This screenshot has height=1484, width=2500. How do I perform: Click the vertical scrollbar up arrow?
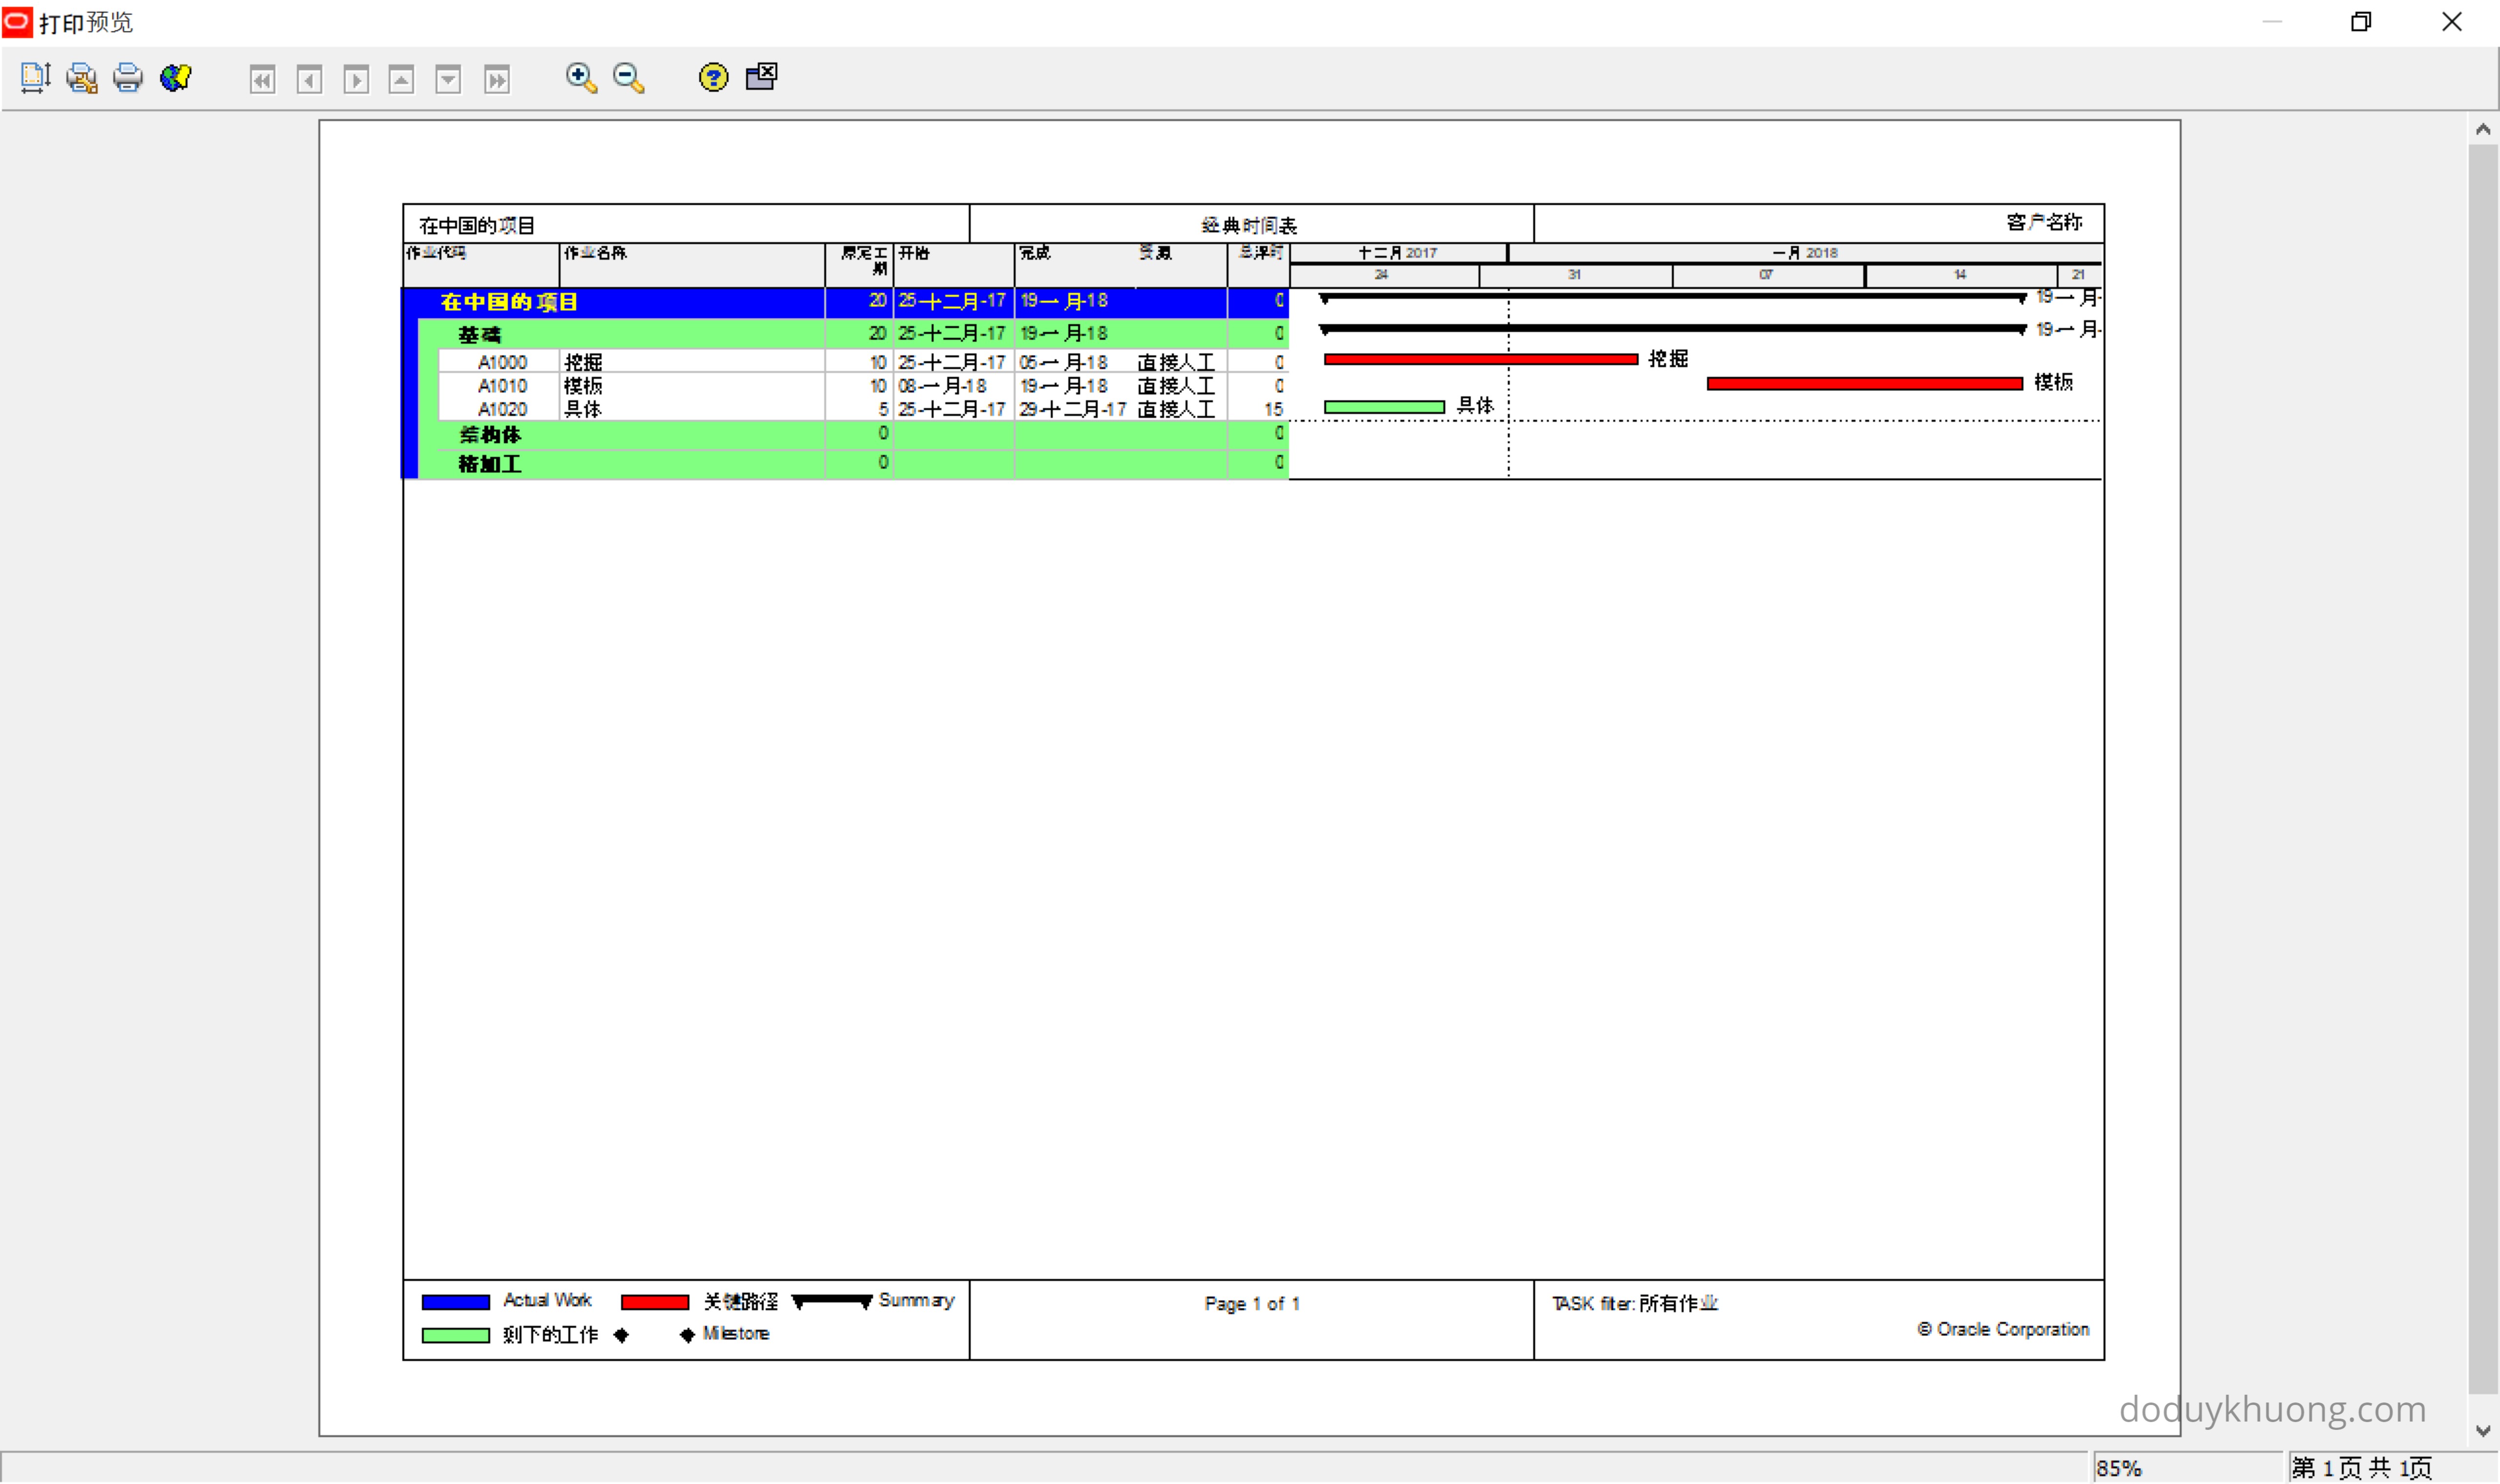(2482, 130)
